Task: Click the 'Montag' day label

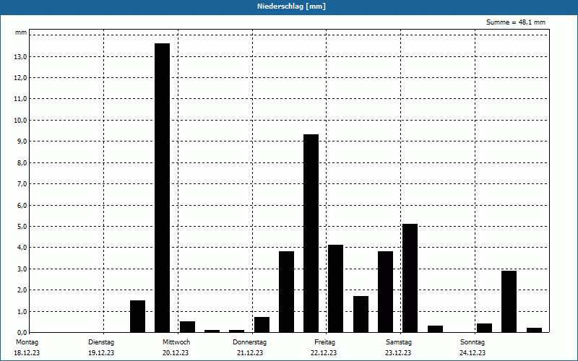Action: 27,342
